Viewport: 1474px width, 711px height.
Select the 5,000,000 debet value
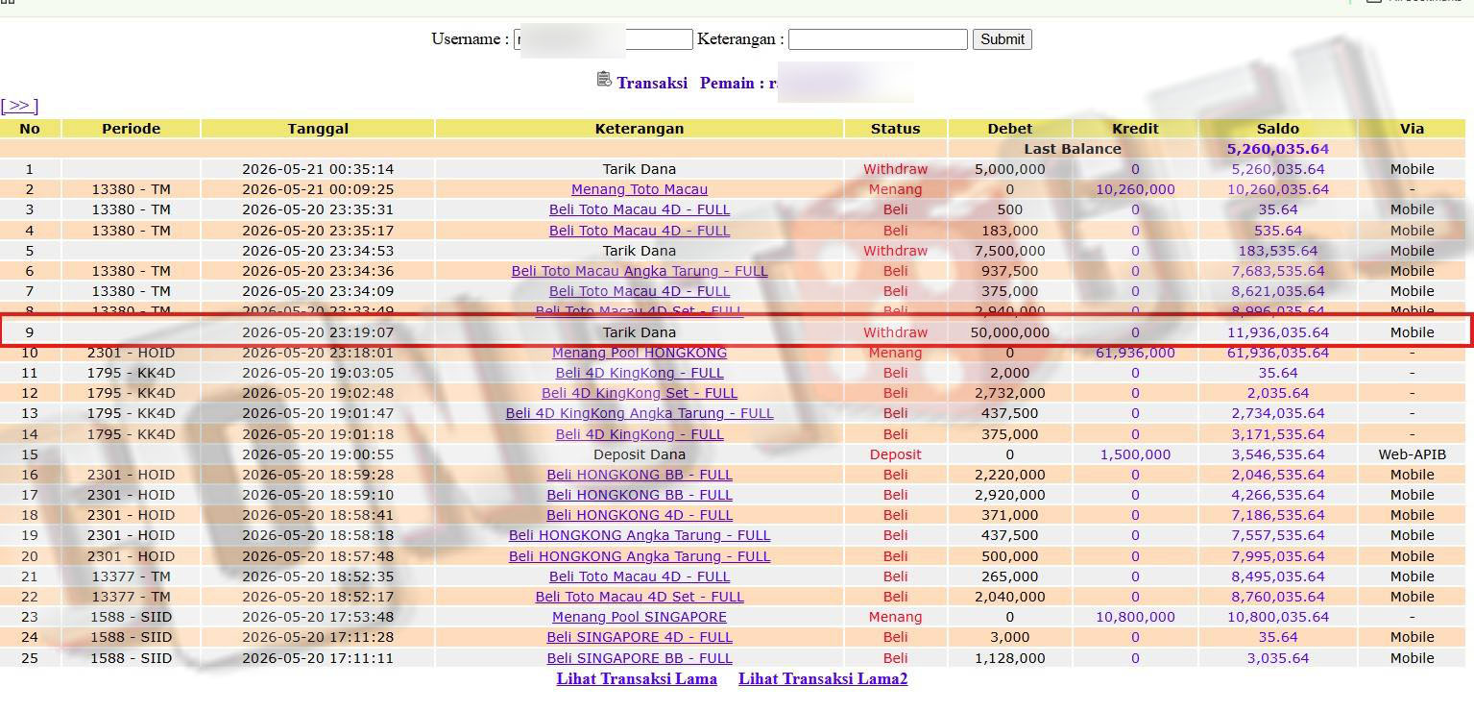click(1010, 169)
